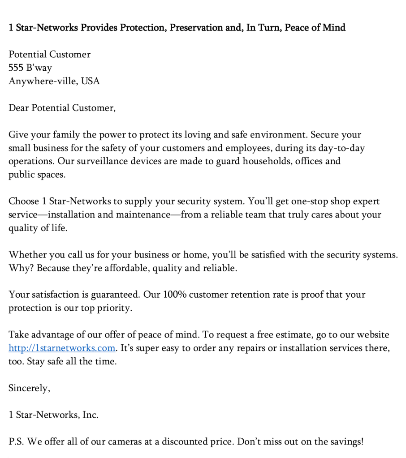Click the words "public spaces."
406x458 pixels.
[37, 175]
